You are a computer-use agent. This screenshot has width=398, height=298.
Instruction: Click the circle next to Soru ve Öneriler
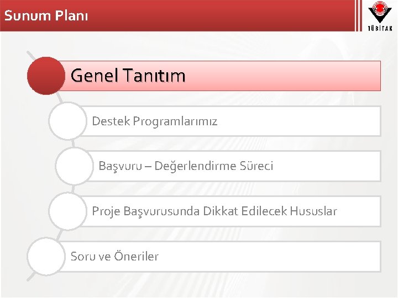point(46,256)
